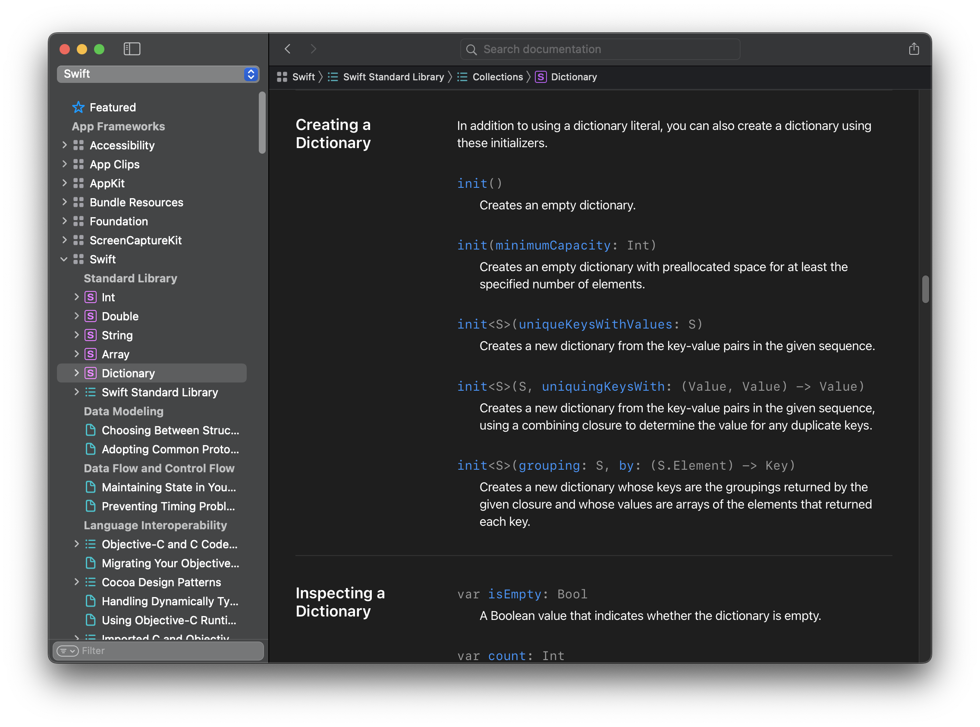The width and height of the screenshot is (980, 727).
Task: Select the Dictionary struct icon in sidebar
Action: click(90, 373)
